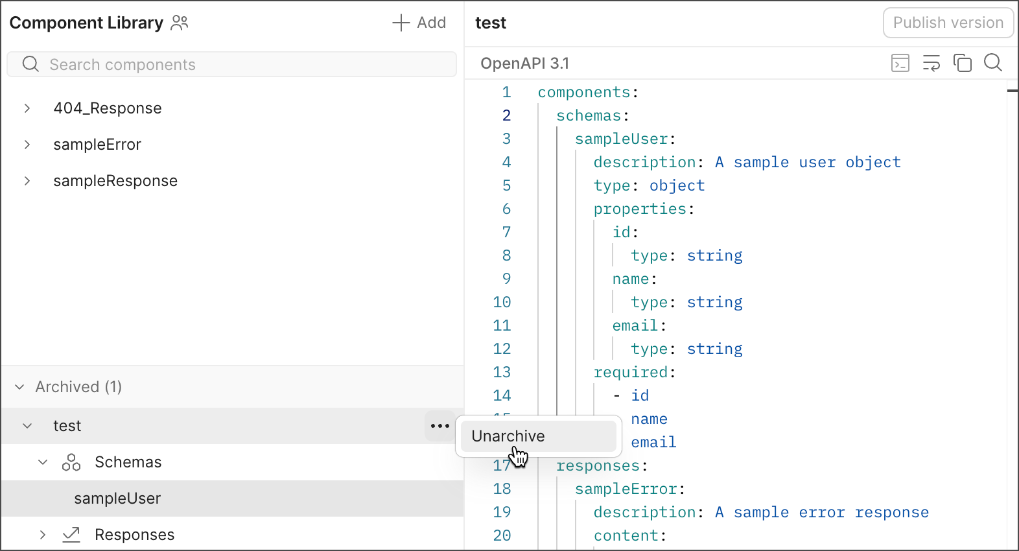
Task: Expand the sampleError component
Action: click(x=27, y=145)
